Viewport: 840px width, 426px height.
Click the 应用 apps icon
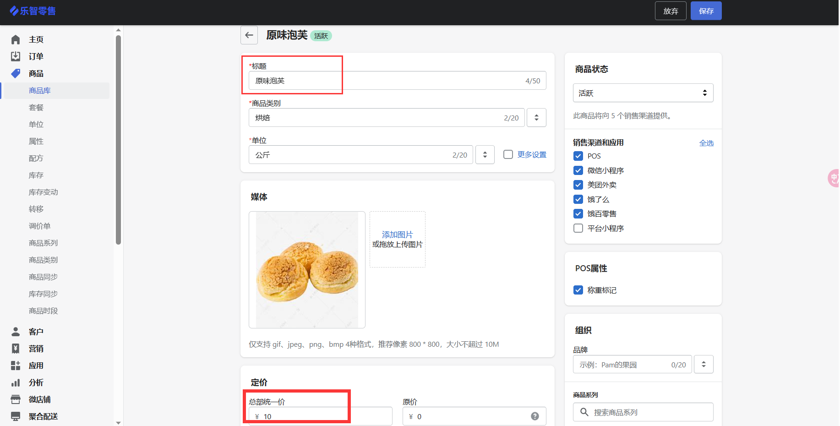coord(16,366)
